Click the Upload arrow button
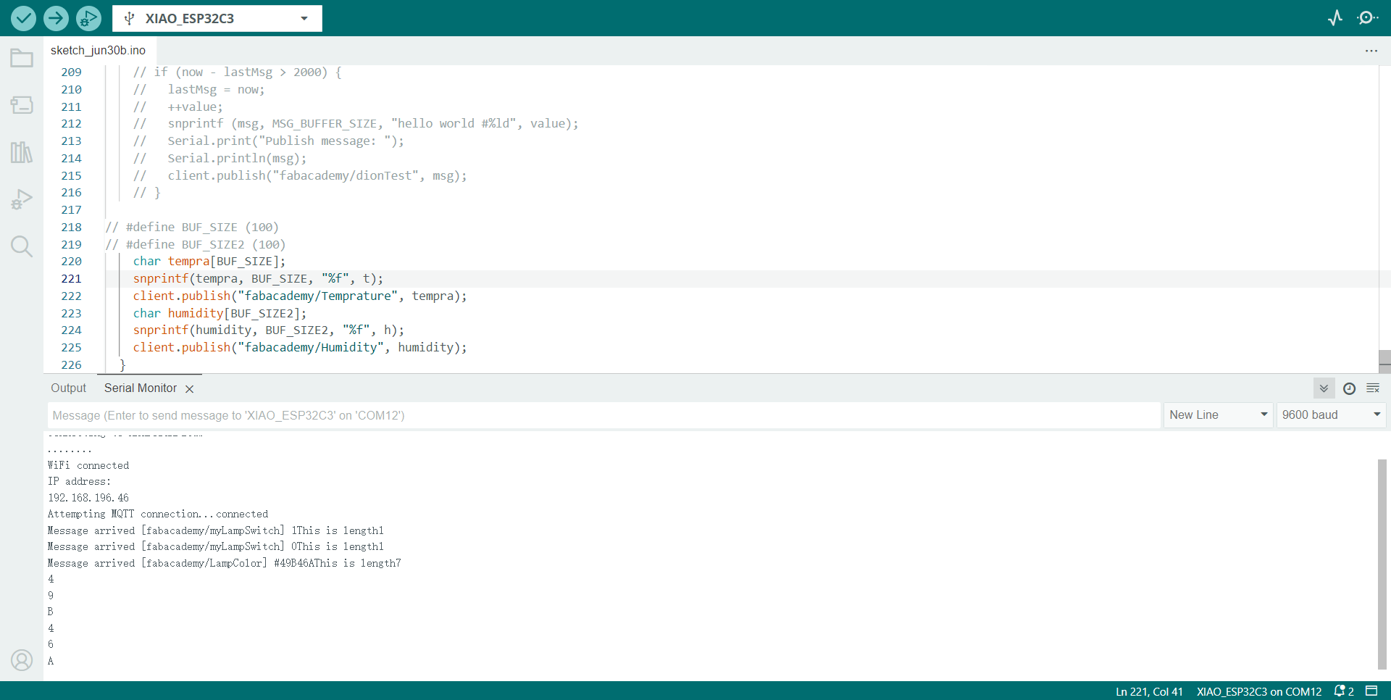The width and height of the screenshot is (1391, 700). coord(56,18)
